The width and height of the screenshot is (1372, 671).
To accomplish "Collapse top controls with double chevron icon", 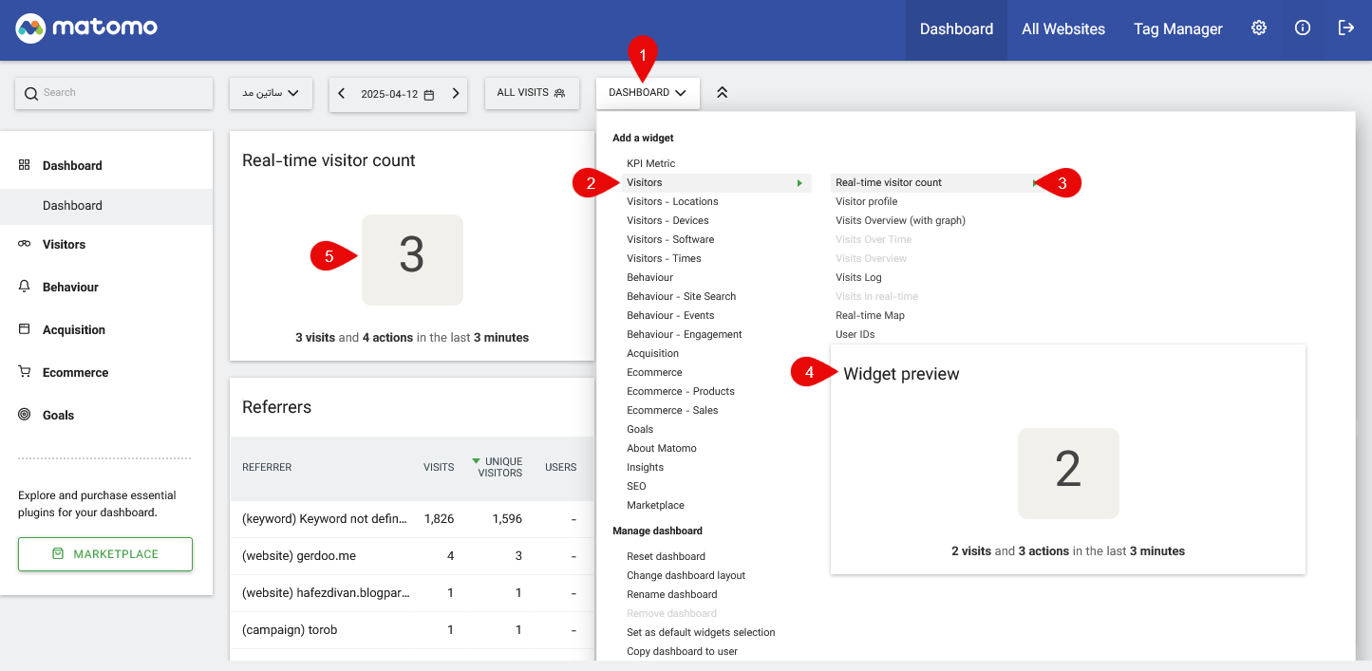I will coord(722,92).
